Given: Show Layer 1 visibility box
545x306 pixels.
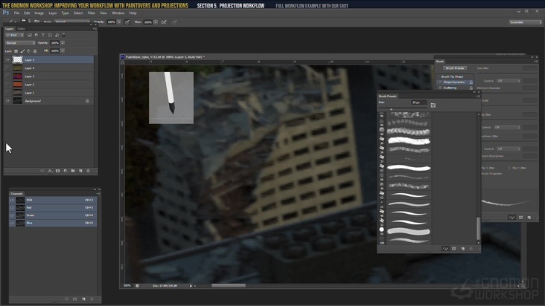Looking at the screenshot, I should [x=7, y=93].
